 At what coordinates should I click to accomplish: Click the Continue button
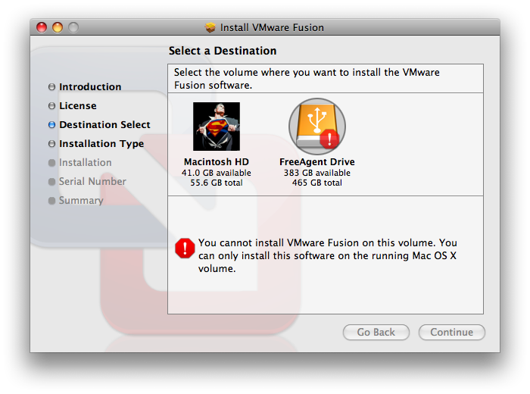coord(451,332)
